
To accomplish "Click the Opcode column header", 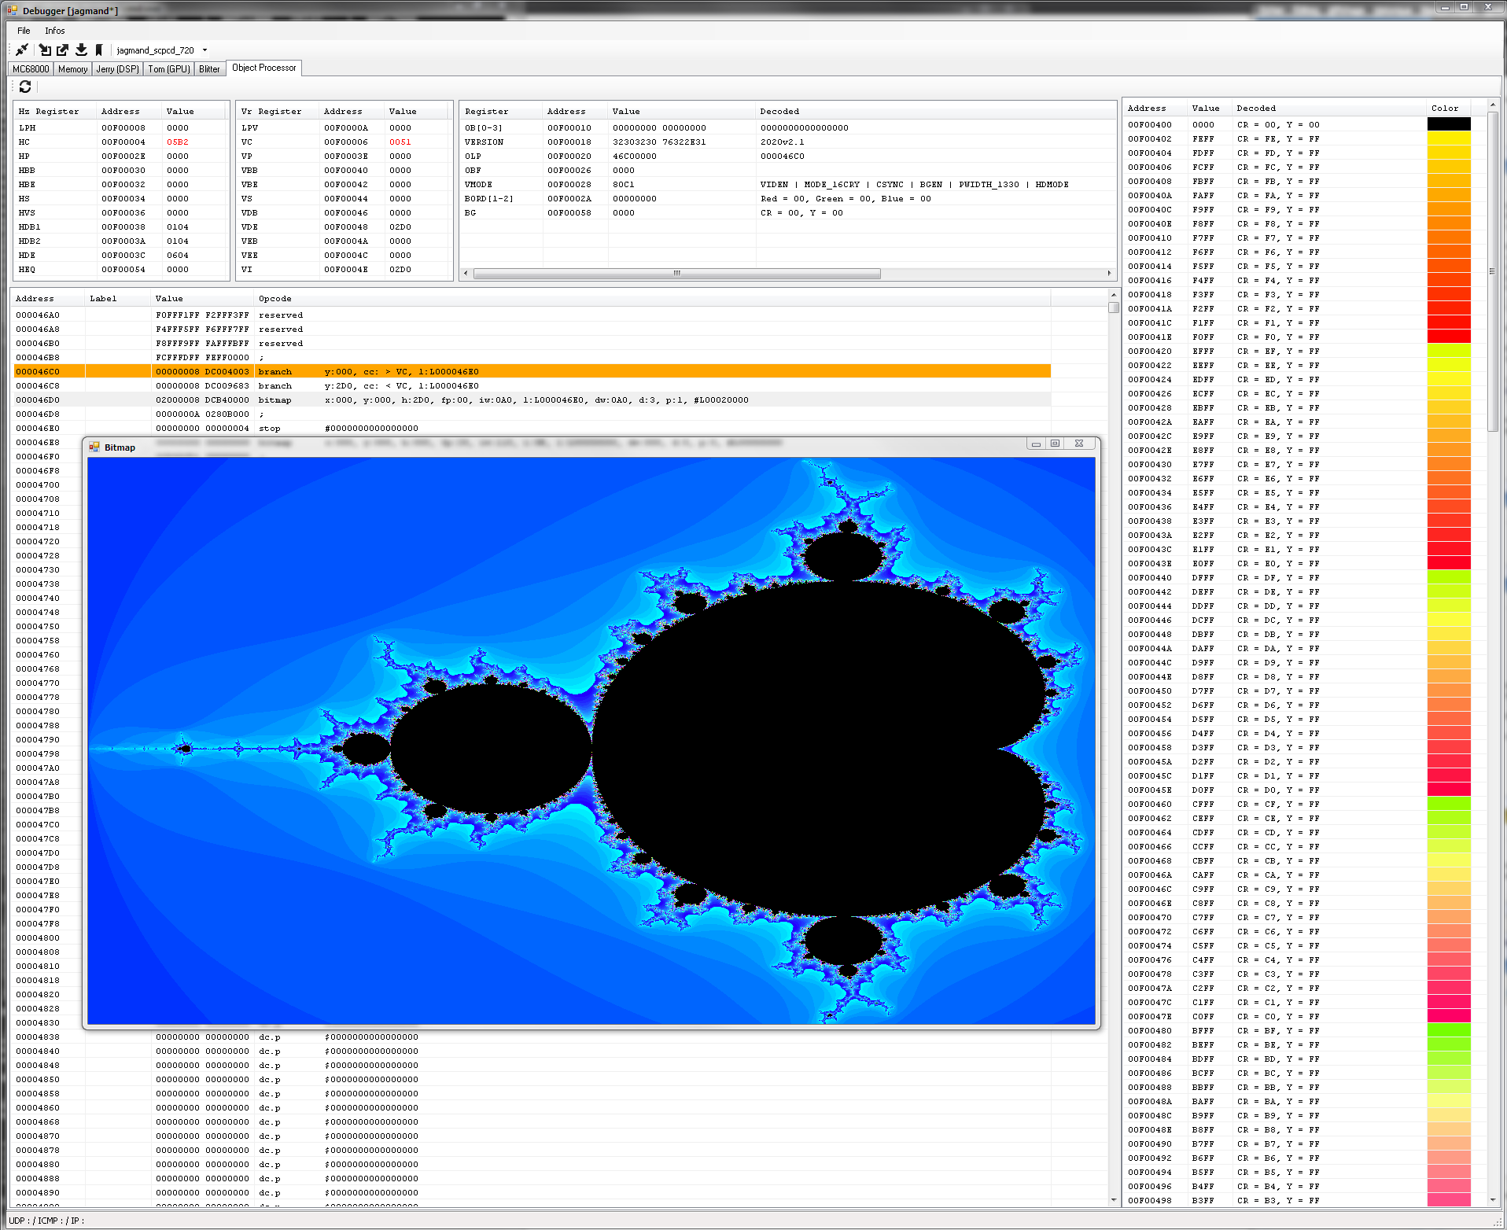I will point(275,299).
